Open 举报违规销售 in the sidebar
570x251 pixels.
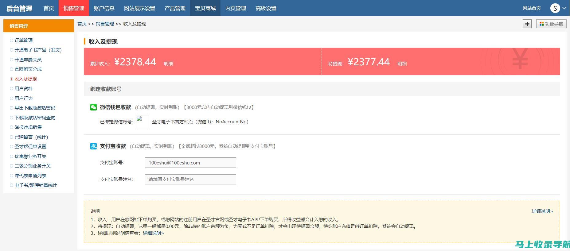28,127
